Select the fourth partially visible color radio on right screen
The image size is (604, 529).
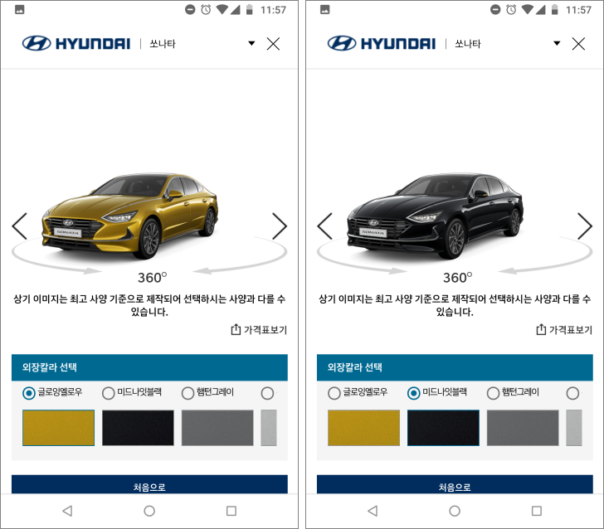[x=572, y=393]
